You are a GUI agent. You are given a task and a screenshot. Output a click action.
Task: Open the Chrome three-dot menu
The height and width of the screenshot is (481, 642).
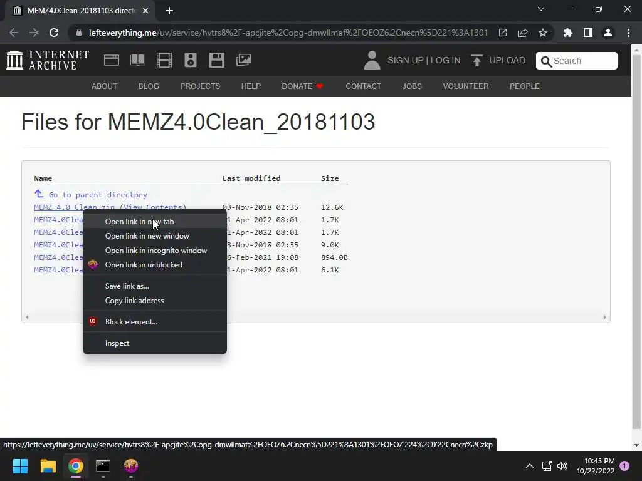point(628,33)
